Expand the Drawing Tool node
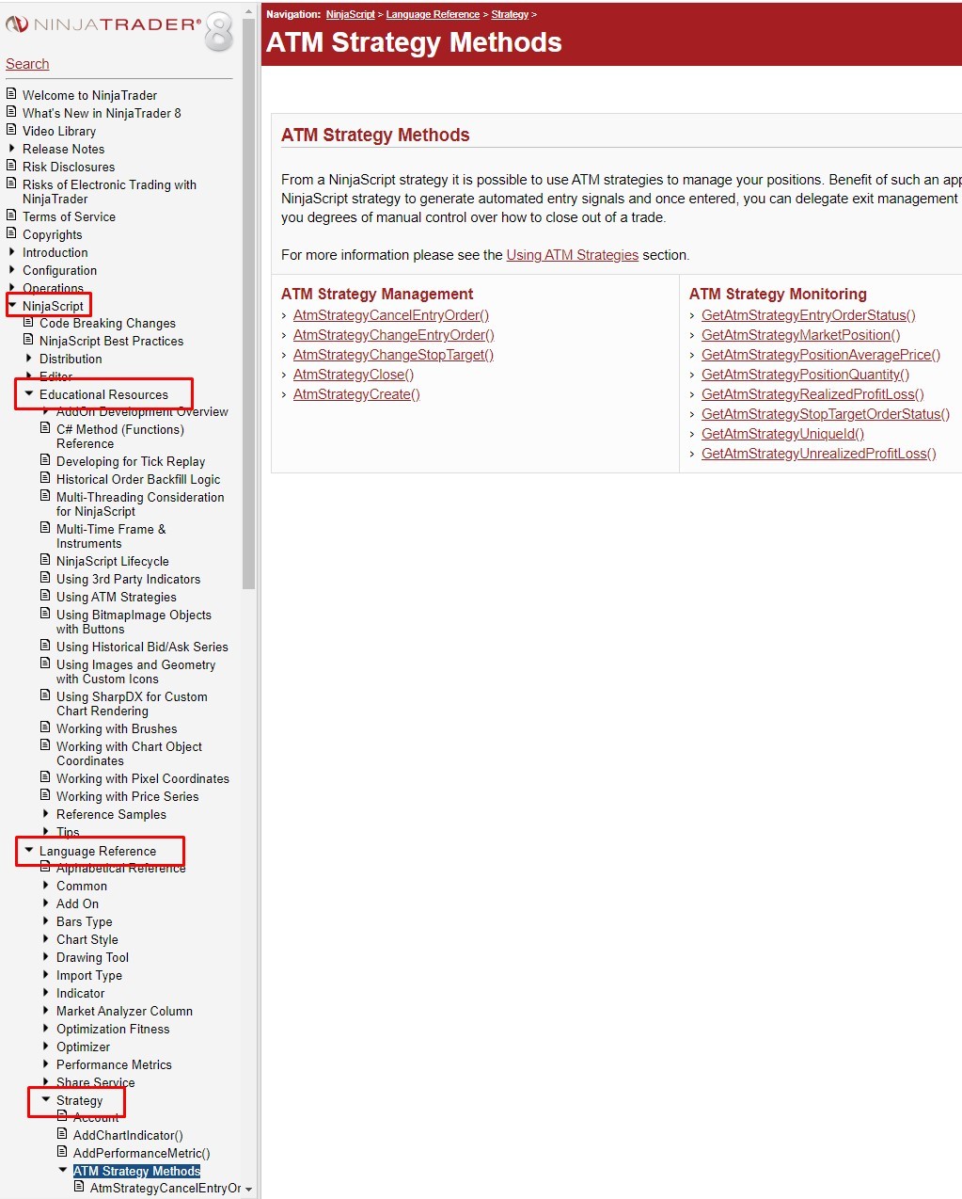 tap(45, 956)
